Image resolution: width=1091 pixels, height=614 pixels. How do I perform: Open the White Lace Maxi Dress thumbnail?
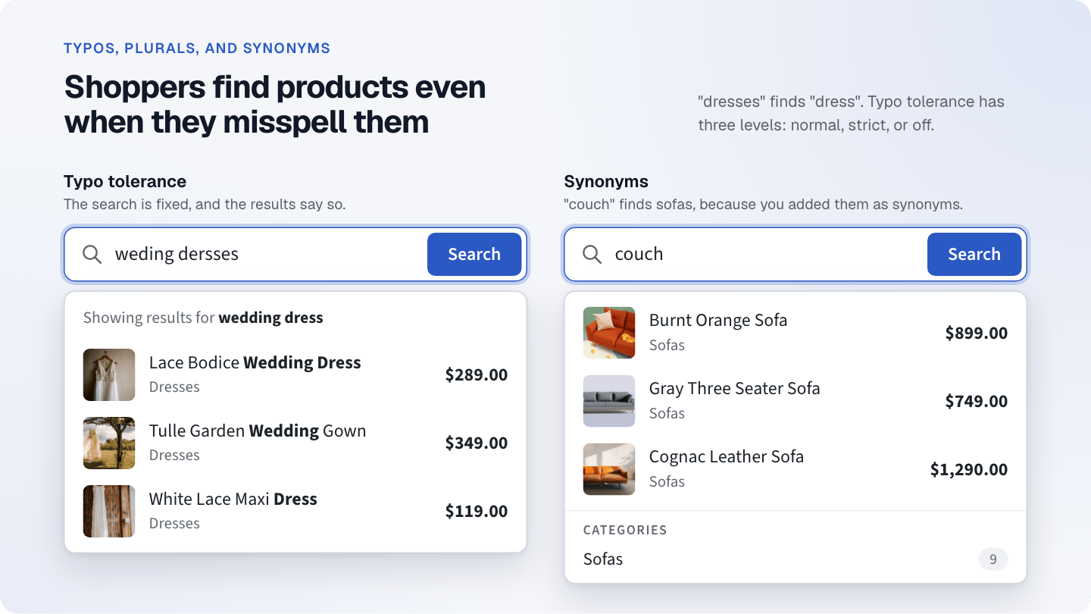109,511
